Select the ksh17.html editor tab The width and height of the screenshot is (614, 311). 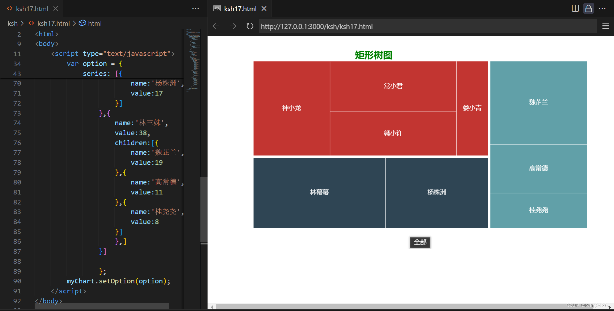(x=32, y=9)
